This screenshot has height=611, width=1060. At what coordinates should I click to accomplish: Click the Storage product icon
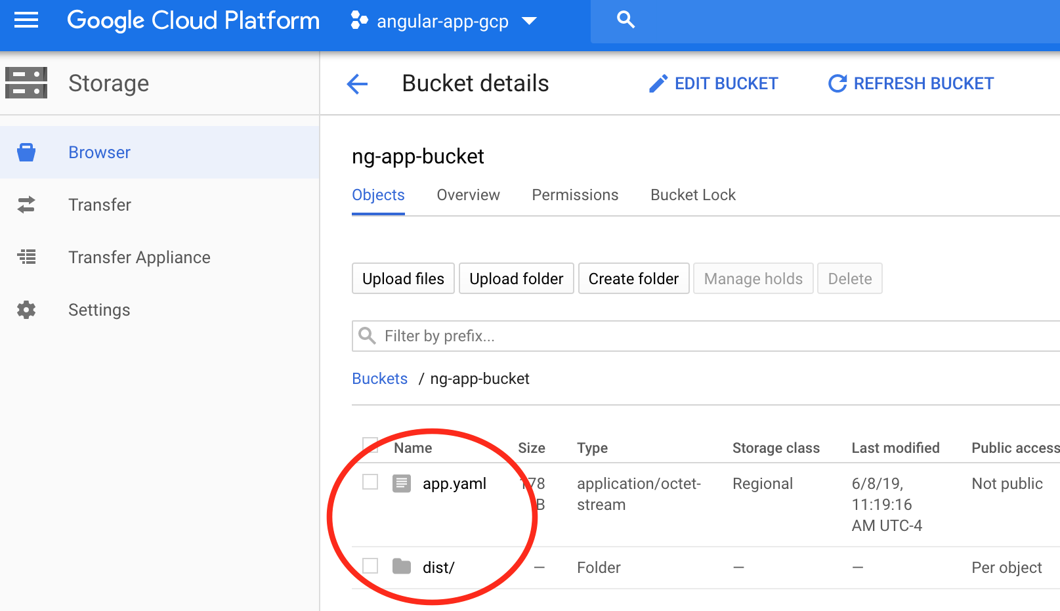pyautogui.click(x=26, y=83)
